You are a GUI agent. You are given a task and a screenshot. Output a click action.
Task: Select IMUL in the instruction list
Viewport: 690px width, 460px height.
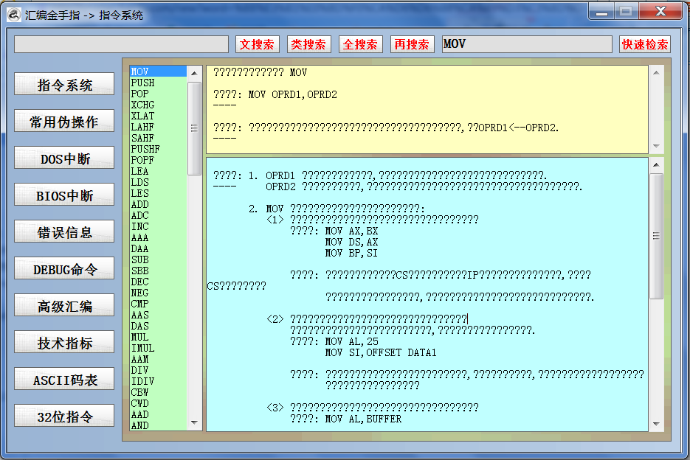coord(158,348)
